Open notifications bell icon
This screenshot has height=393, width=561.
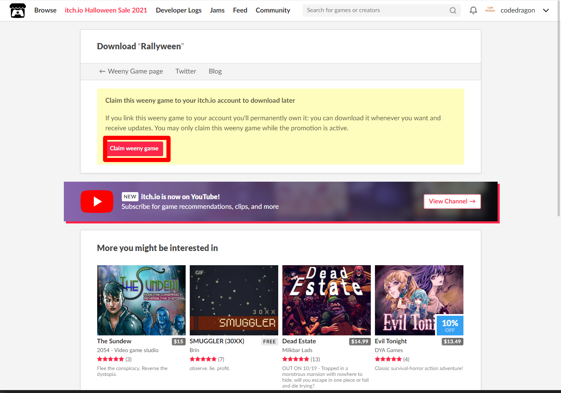pos(473,10)
